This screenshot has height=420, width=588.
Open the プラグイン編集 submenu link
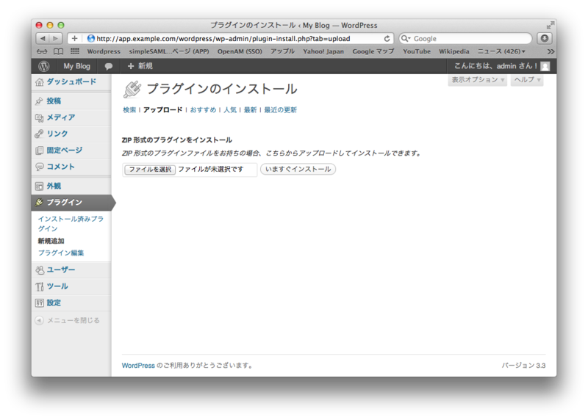point(61,253)
